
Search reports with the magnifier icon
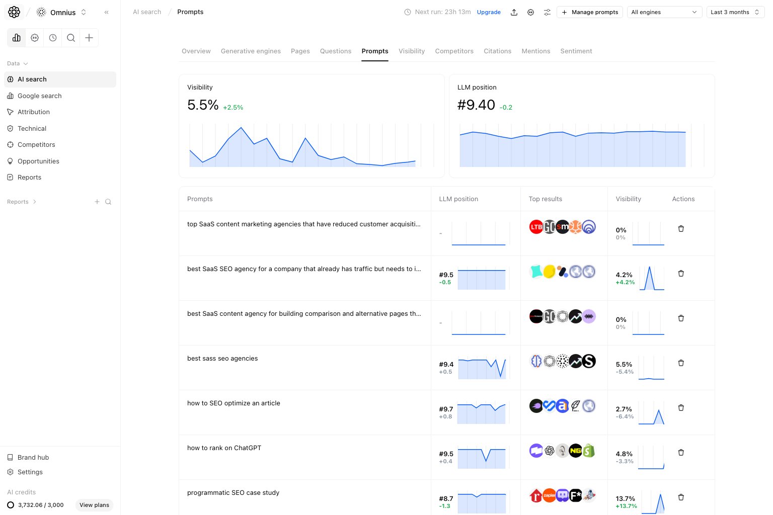click(108, 202)
